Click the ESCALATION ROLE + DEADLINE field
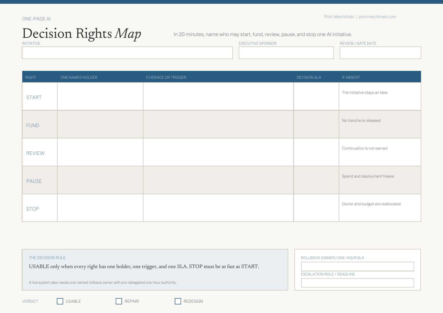This screenshot has width=443, height=313. (357, 283)
